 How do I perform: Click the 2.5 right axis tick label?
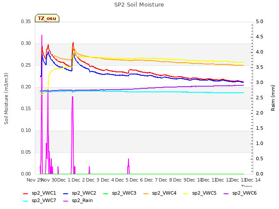259,98
